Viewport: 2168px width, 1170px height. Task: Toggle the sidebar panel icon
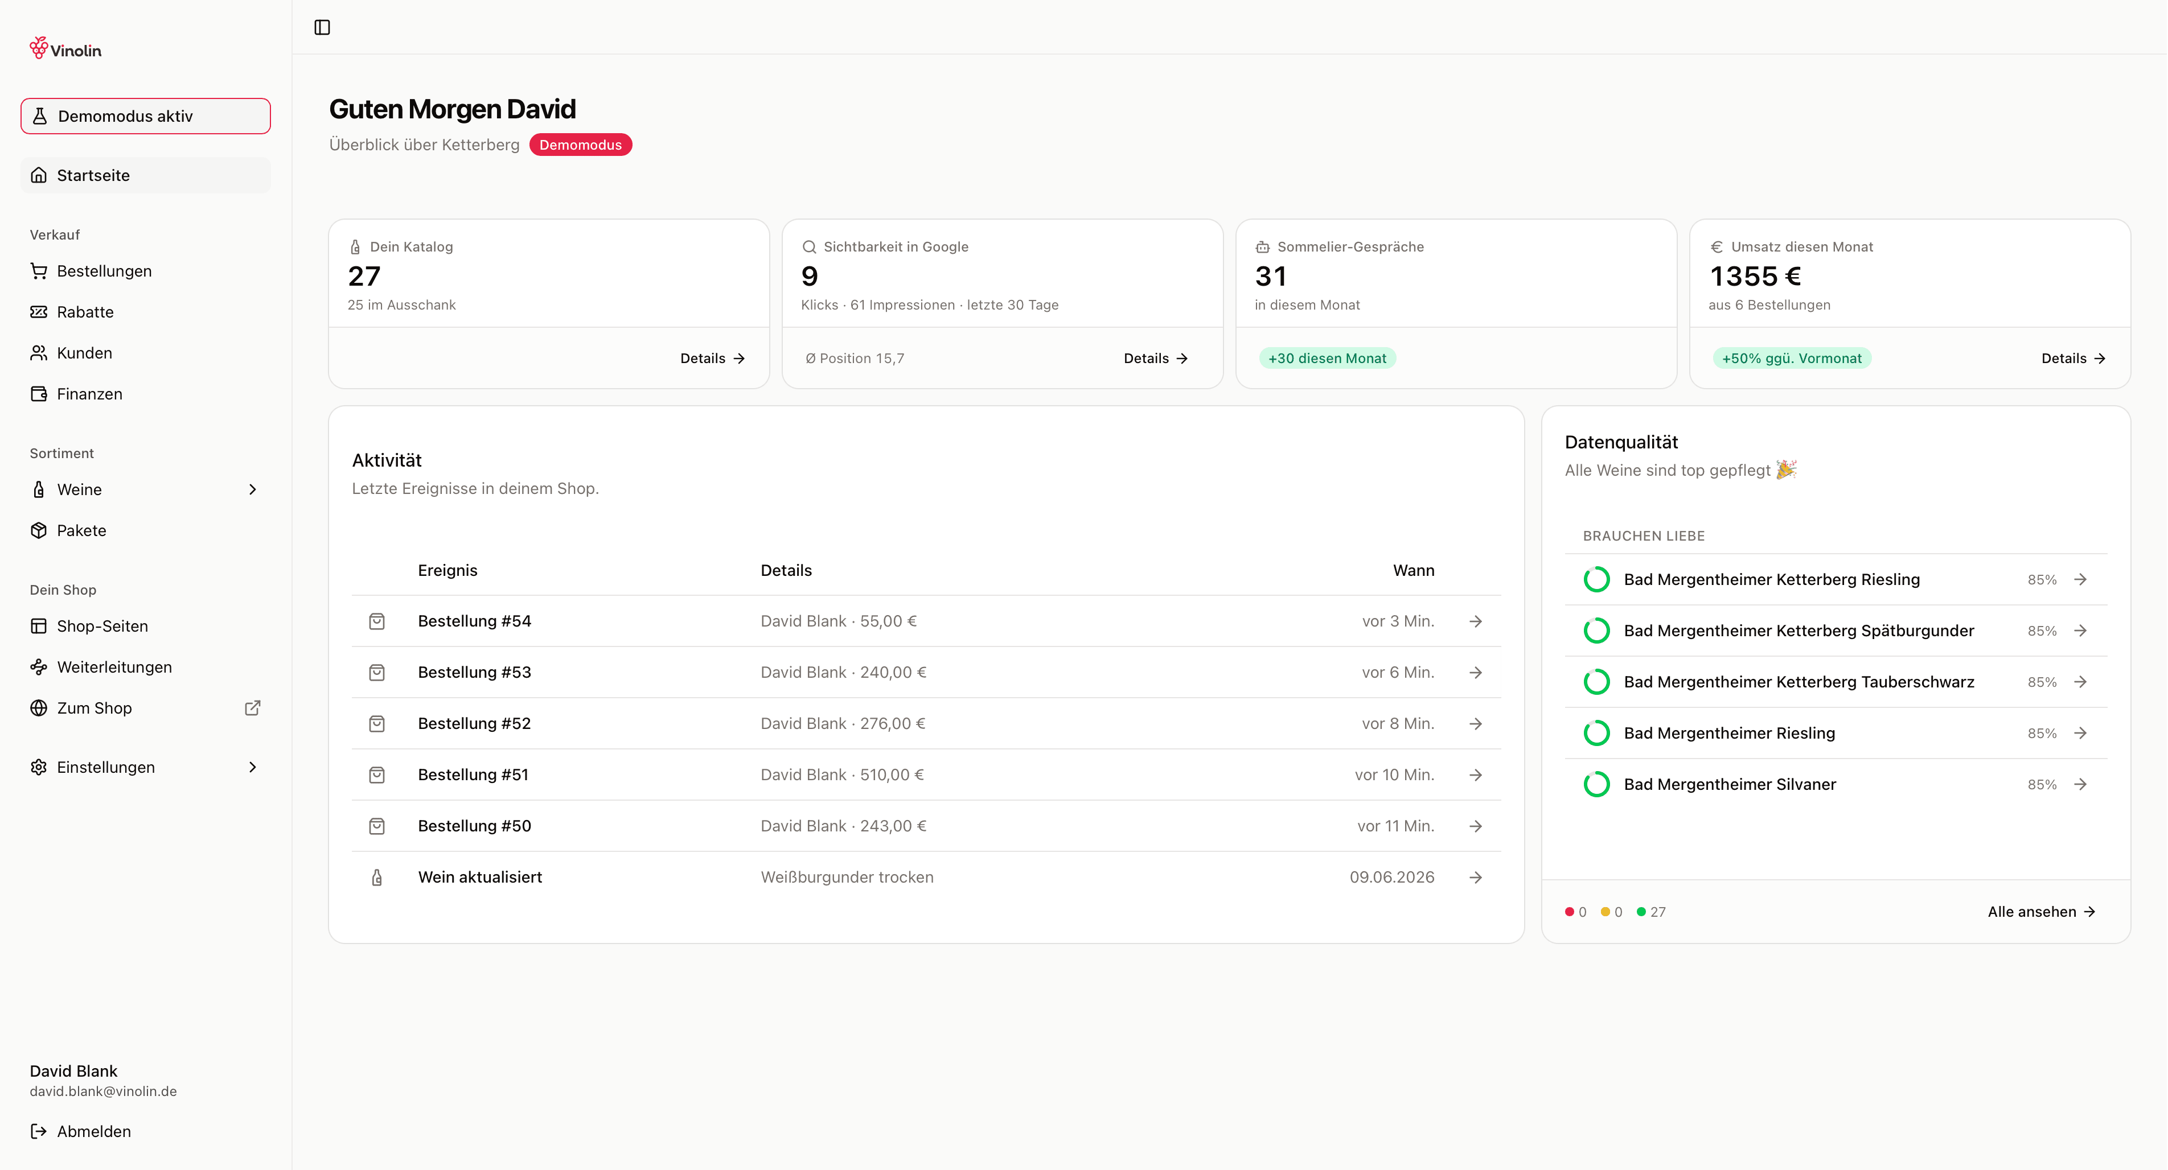(322, 27)
